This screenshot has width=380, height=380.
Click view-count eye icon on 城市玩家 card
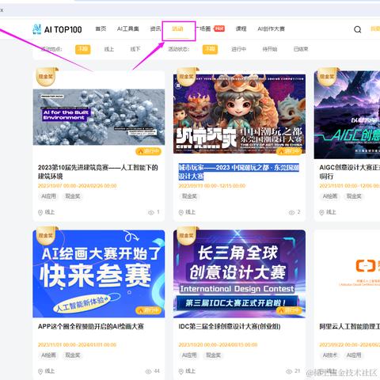tap(291, 212)
